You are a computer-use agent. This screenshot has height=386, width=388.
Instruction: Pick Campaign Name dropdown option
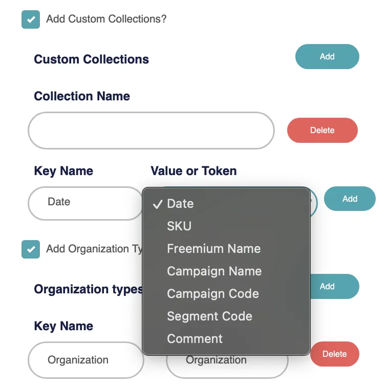(x=214, y=271)
